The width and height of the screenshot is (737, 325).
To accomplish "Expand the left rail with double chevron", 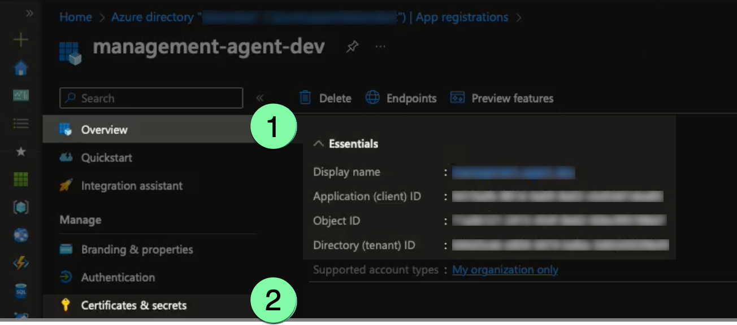I will click(x=29, y=13).
